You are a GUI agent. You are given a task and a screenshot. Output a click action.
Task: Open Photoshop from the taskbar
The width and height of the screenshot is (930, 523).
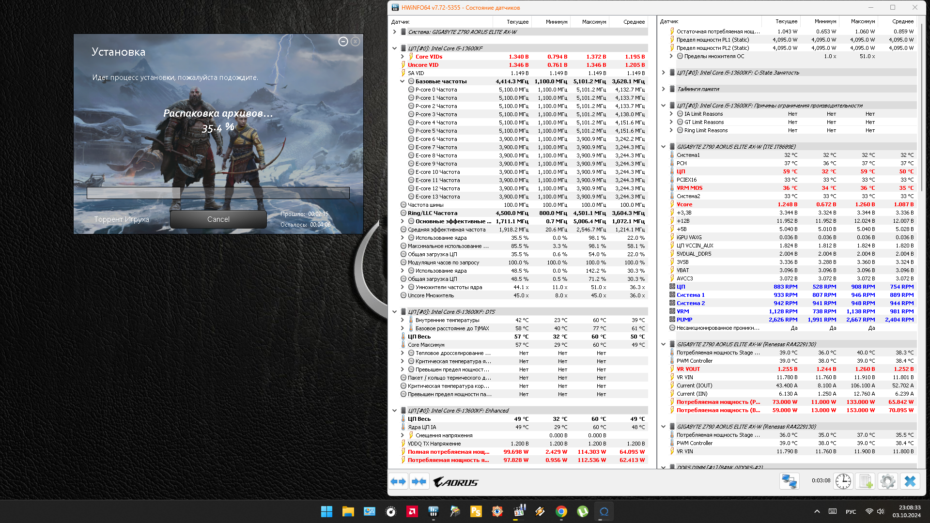click(476, 511)
